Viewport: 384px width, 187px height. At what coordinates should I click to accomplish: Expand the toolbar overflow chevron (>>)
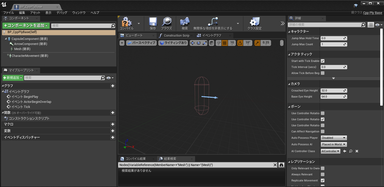tap(283, 24)
